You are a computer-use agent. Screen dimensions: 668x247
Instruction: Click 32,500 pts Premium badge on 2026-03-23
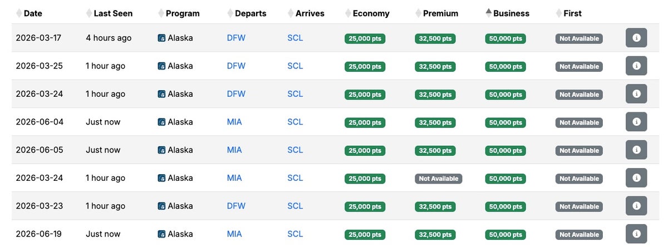[x=435, y=206]
